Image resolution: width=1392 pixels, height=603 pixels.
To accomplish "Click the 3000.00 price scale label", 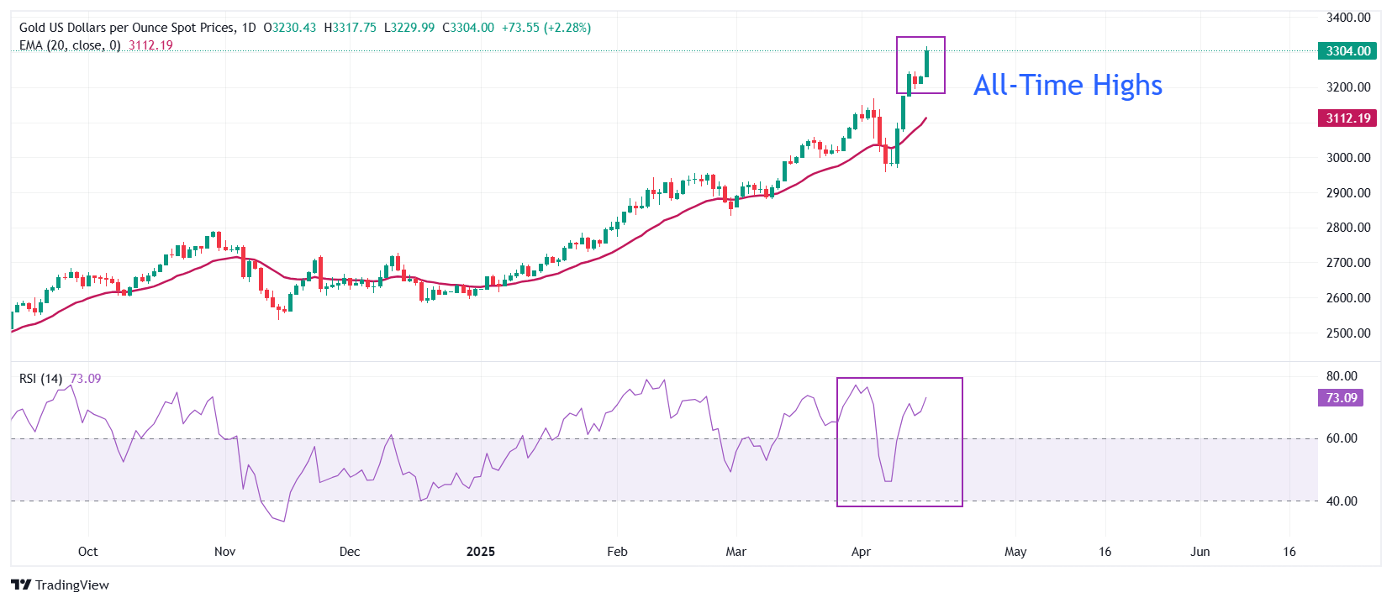I will coord(1347,158).
